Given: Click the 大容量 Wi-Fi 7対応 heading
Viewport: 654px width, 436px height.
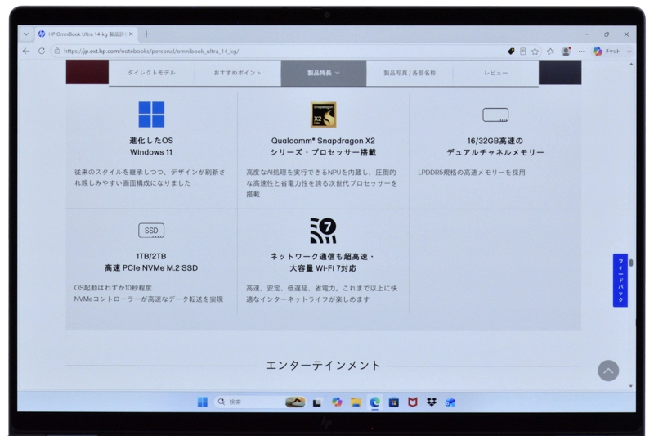Looking at the screenshot, I should coord(323,268).
